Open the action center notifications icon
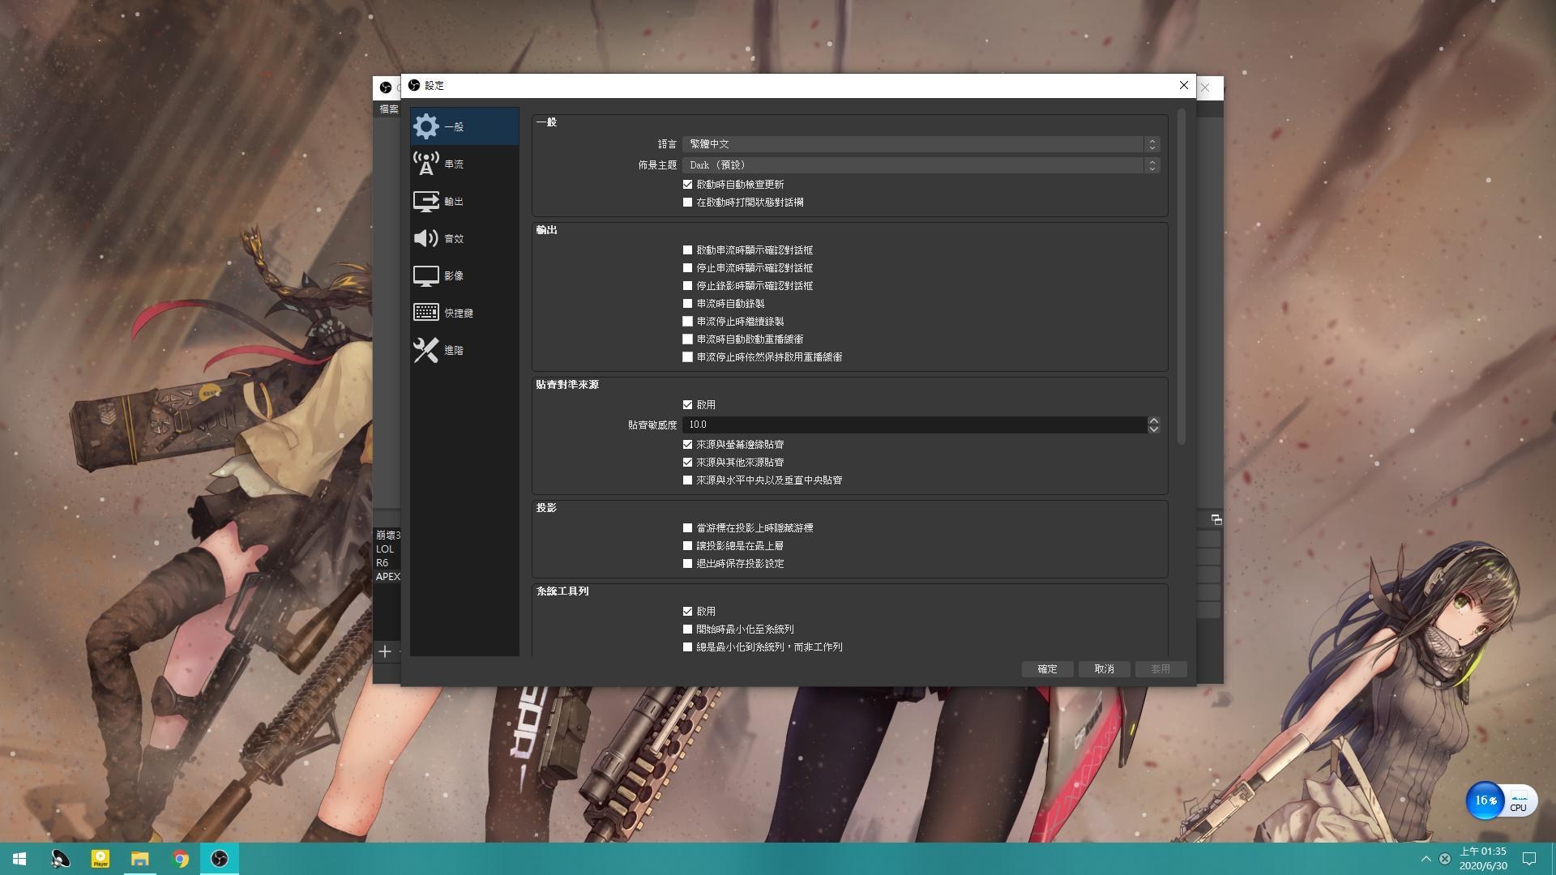The width and height of the screenshot is (1556, 875). [x=1528, y=859]
